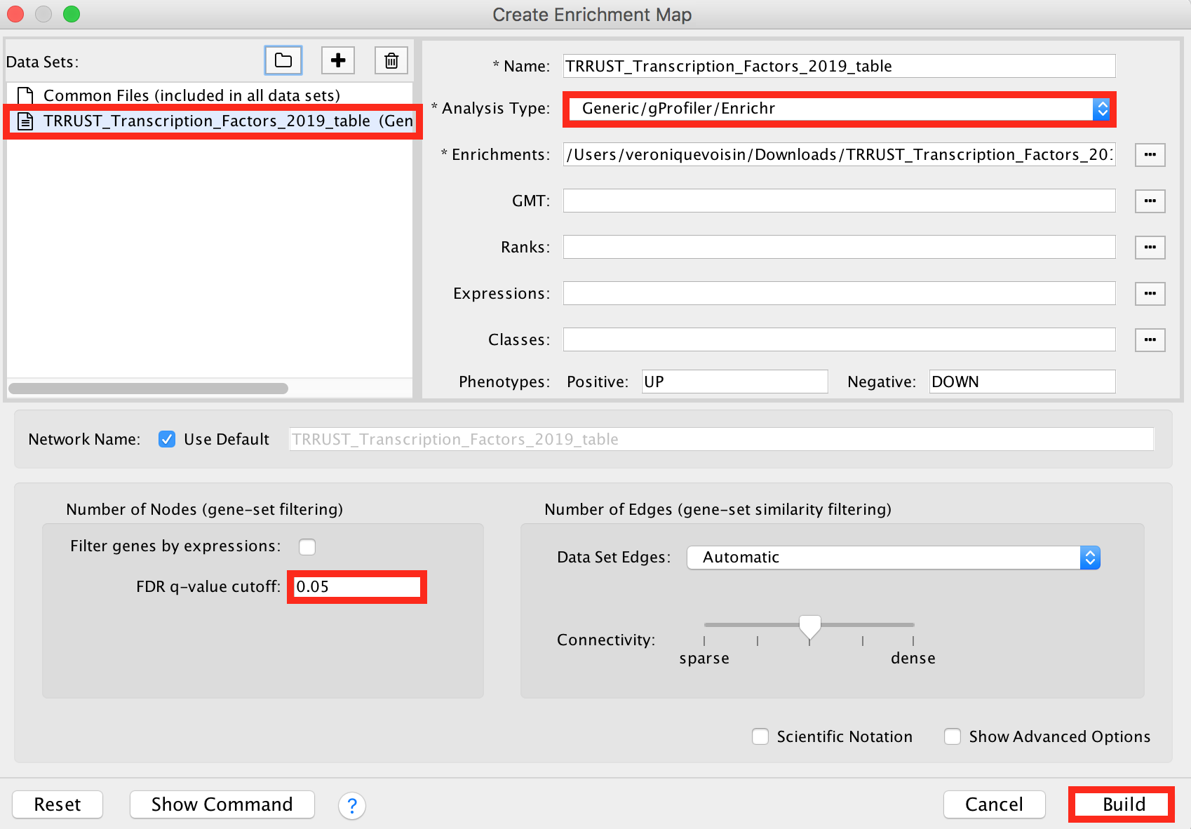Click the Connectivity slider handle
Viewport: 1191px width, 829px height.
click(810, 626)
